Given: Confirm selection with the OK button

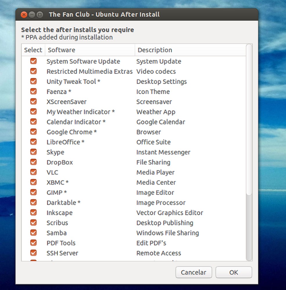Looking at the screenshot, I should click(234, 272).
